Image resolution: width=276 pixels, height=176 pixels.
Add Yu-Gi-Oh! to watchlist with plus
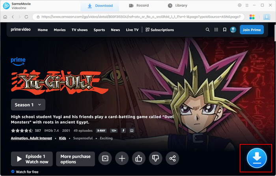[x=122, y=158]
